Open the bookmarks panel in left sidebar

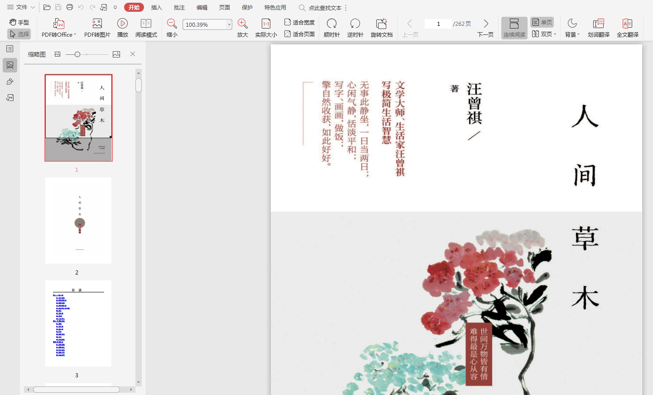[x=10, y=49]
